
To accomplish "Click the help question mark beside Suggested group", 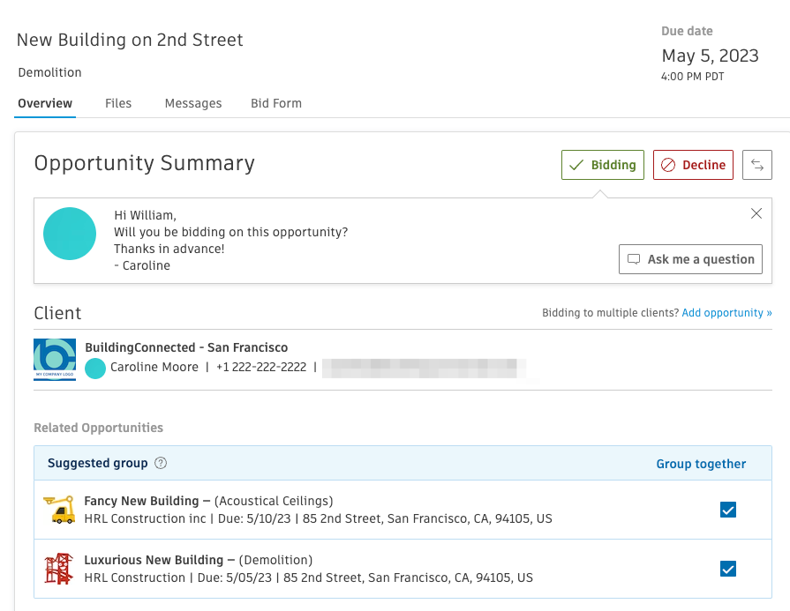I will click(x=162, y=463).
